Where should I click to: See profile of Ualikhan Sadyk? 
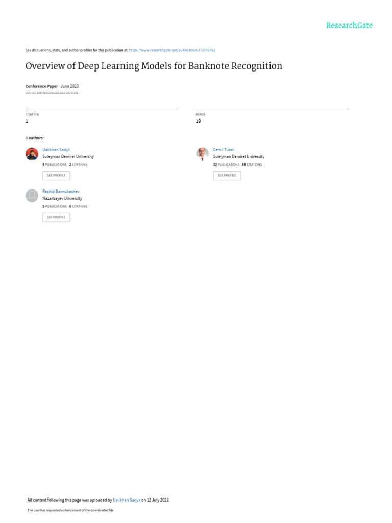56,176
